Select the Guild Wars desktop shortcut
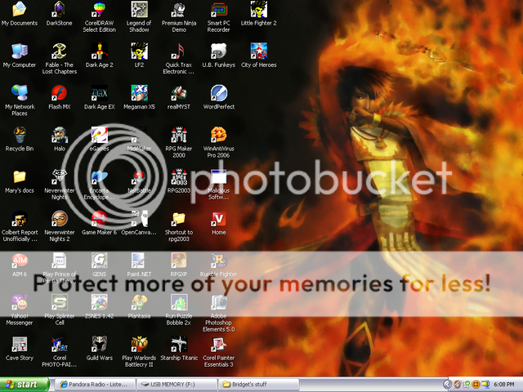523x392 pixels. point(99,343)
